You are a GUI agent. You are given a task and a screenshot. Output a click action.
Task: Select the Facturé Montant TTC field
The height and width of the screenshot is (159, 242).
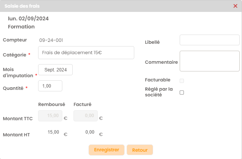(85, 116)
